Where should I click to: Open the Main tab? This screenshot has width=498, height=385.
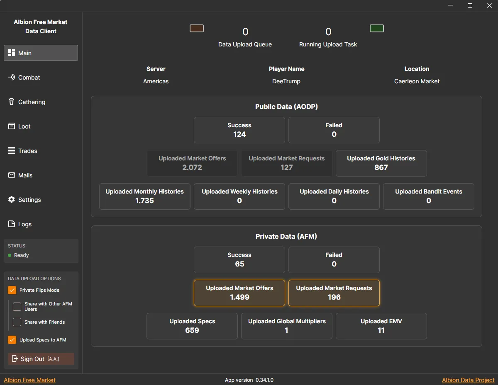(x=41, y=53)
